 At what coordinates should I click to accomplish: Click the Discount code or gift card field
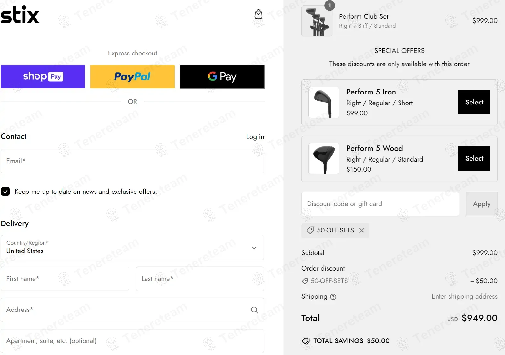[x=380, y=204]
